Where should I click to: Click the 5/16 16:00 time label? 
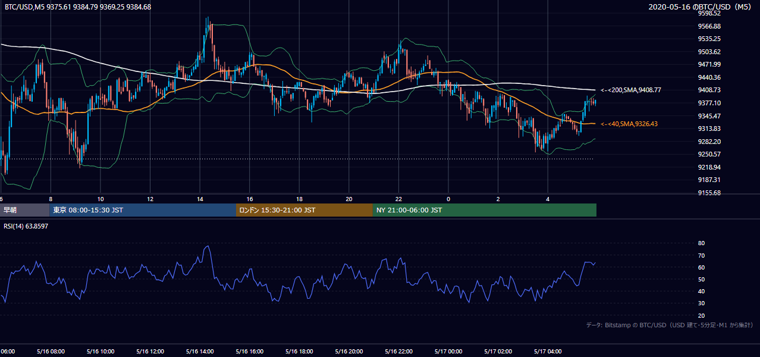(x=249, y=352)
